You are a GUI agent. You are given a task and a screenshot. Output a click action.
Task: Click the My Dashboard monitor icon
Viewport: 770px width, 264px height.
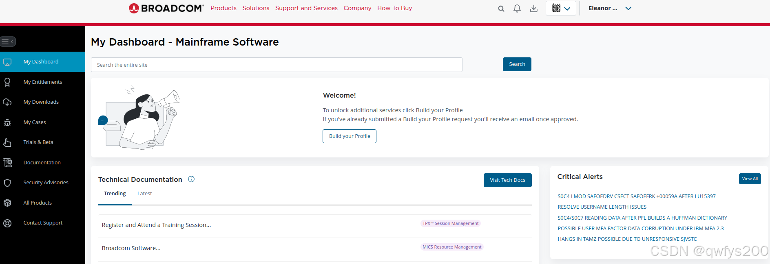pyautogui.click(x=7, y=62)
